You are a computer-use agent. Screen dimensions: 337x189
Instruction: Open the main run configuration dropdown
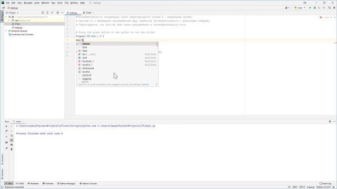300,8
